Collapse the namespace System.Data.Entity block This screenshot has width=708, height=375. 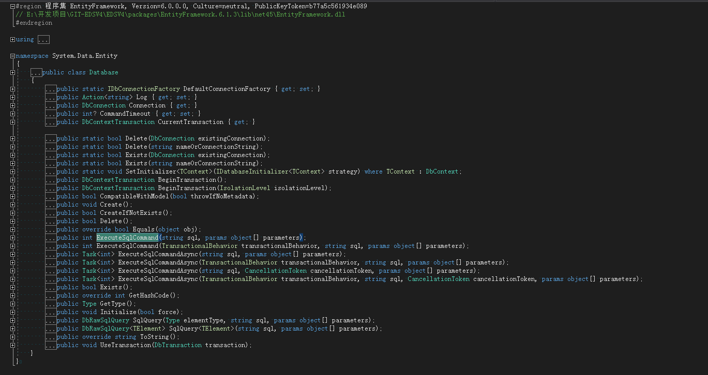12,56
